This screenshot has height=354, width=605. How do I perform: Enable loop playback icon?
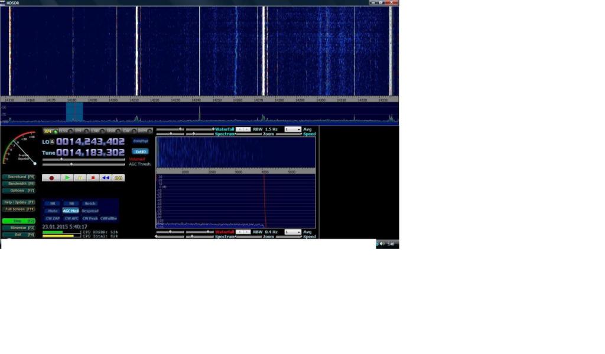[118, 178]
